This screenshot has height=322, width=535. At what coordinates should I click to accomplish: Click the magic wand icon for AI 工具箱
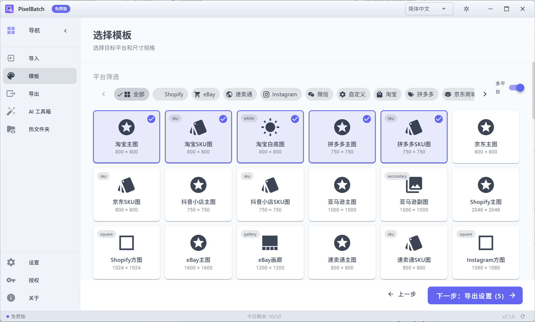point(11,111)
